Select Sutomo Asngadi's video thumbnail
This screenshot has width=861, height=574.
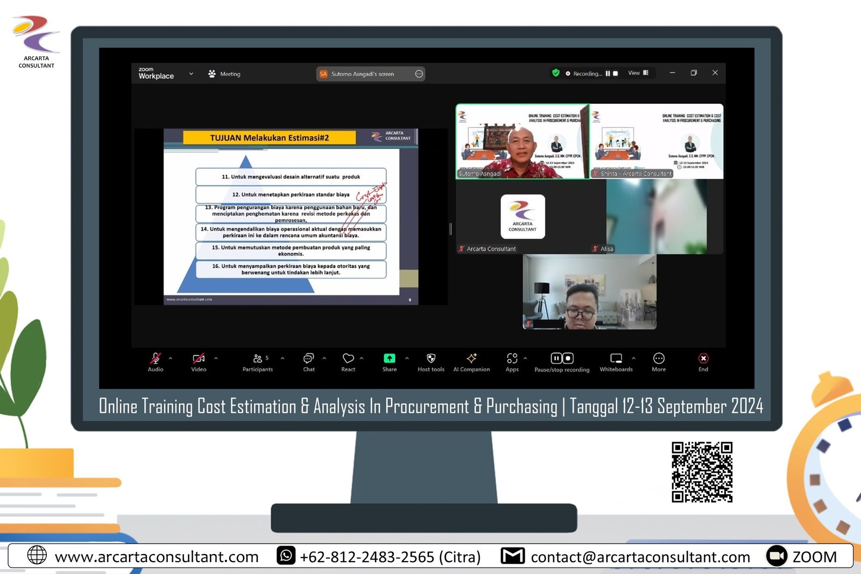point(522,141)
